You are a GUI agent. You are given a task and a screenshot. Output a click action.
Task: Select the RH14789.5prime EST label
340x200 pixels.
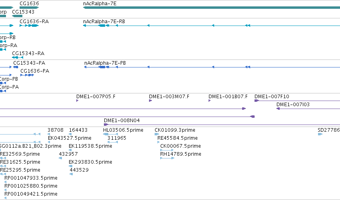(x=181, y=154)
